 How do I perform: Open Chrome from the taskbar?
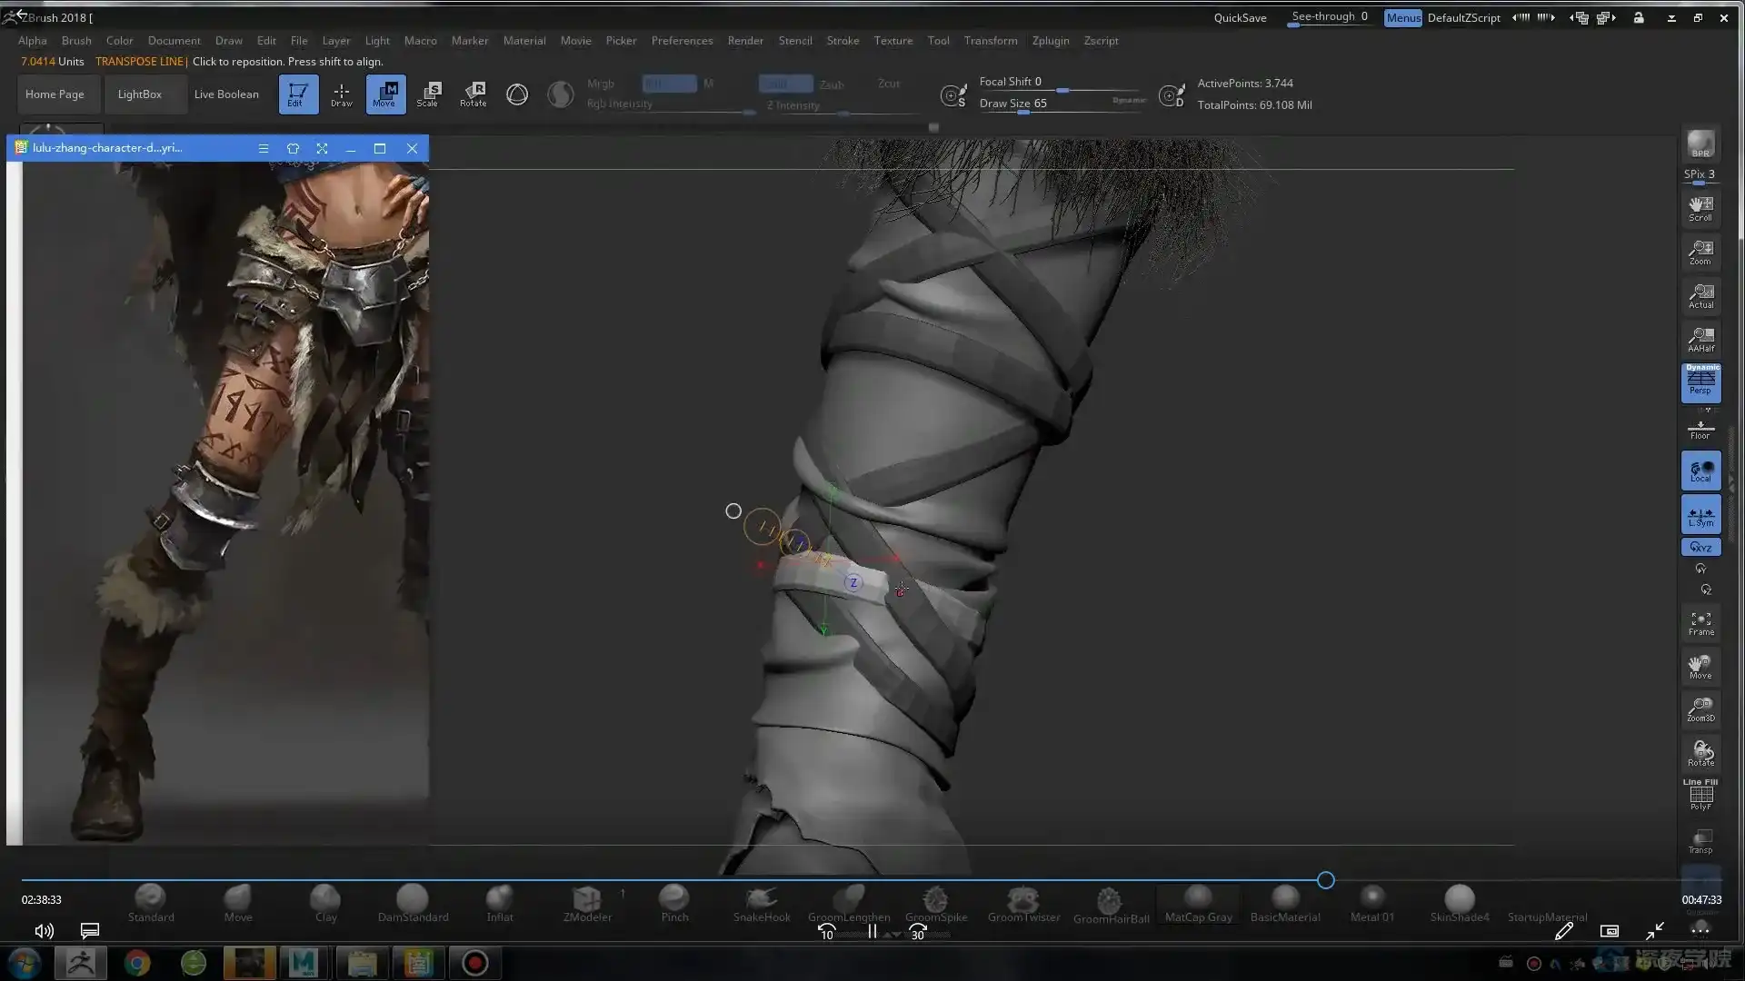pos(137,963)
